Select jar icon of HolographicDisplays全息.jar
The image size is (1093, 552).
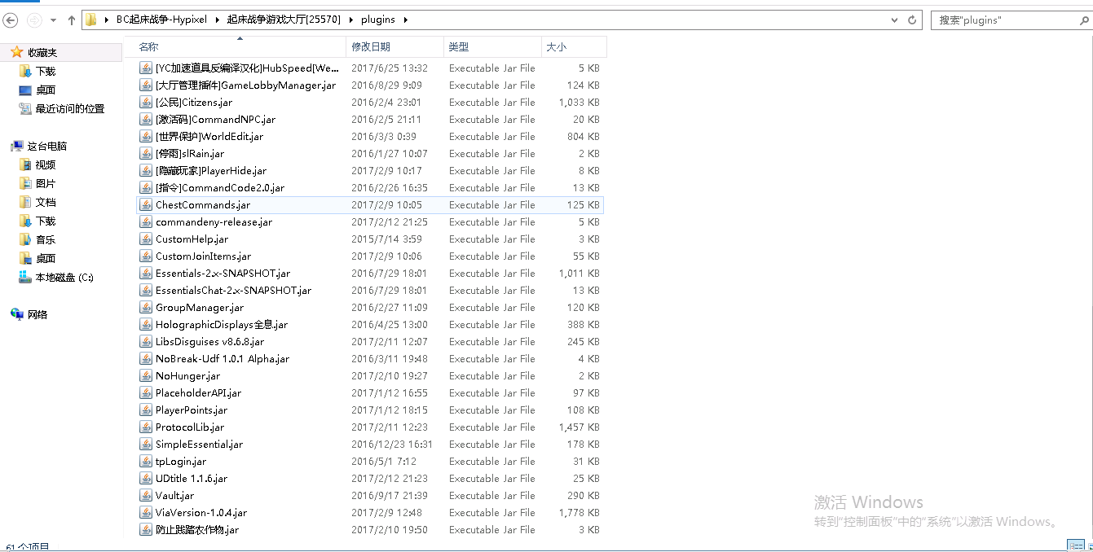(x=146, y=325)
